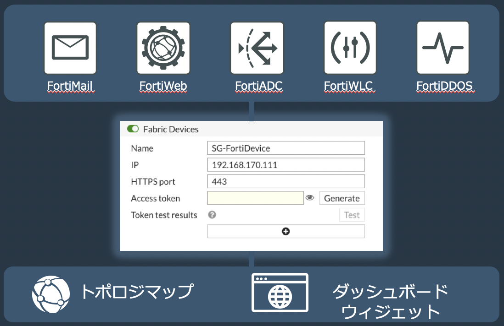Add another fabric device with plus button

(286, 231)
